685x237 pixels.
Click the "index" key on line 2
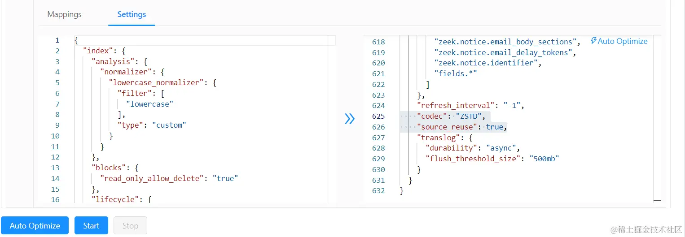[99, 51]
